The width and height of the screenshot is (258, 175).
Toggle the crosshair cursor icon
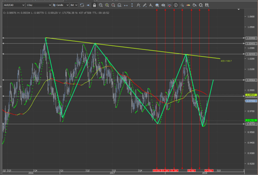pos(182,5)
